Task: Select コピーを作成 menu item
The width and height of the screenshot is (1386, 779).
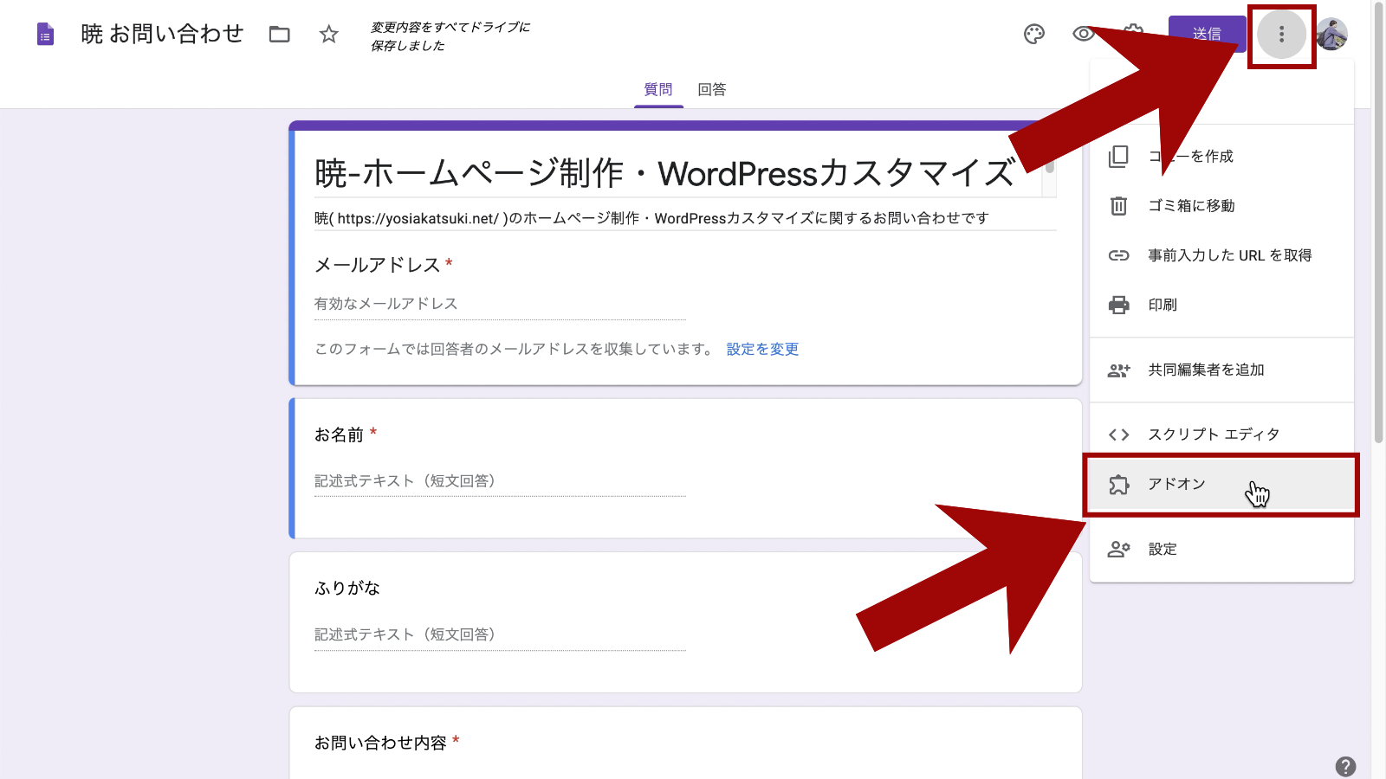Action: [1221, 156]
